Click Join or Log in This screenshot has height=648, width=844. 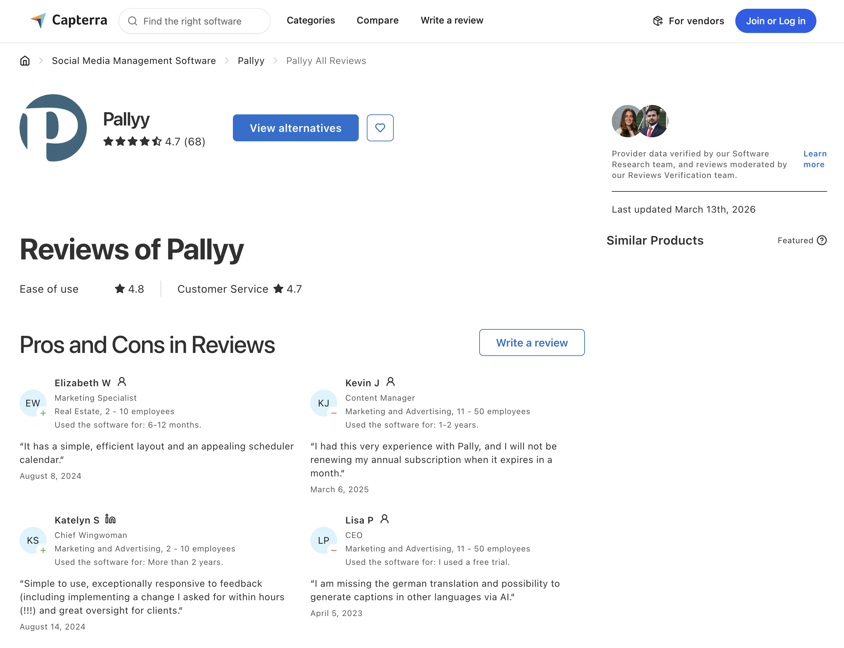(775, 21)
